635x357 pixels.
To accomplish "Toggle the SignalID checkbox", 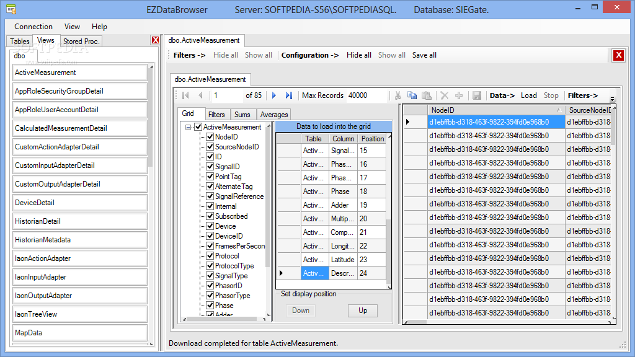I will tap(210, 166).
